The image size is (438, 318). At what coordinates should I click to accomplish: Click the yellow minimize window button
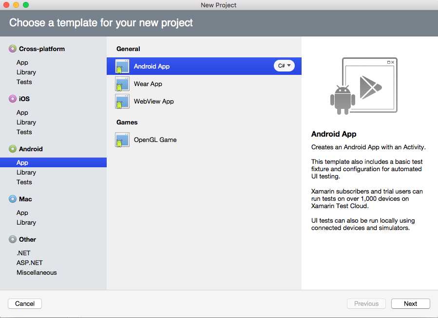(16, 5)
